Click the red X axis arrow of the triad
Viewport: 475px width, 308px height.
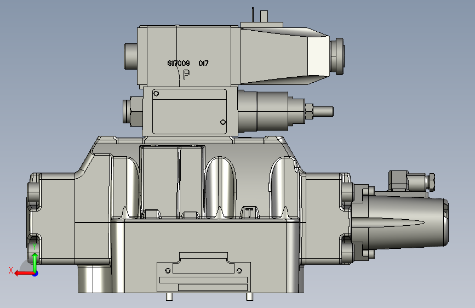tap(24, 273)
